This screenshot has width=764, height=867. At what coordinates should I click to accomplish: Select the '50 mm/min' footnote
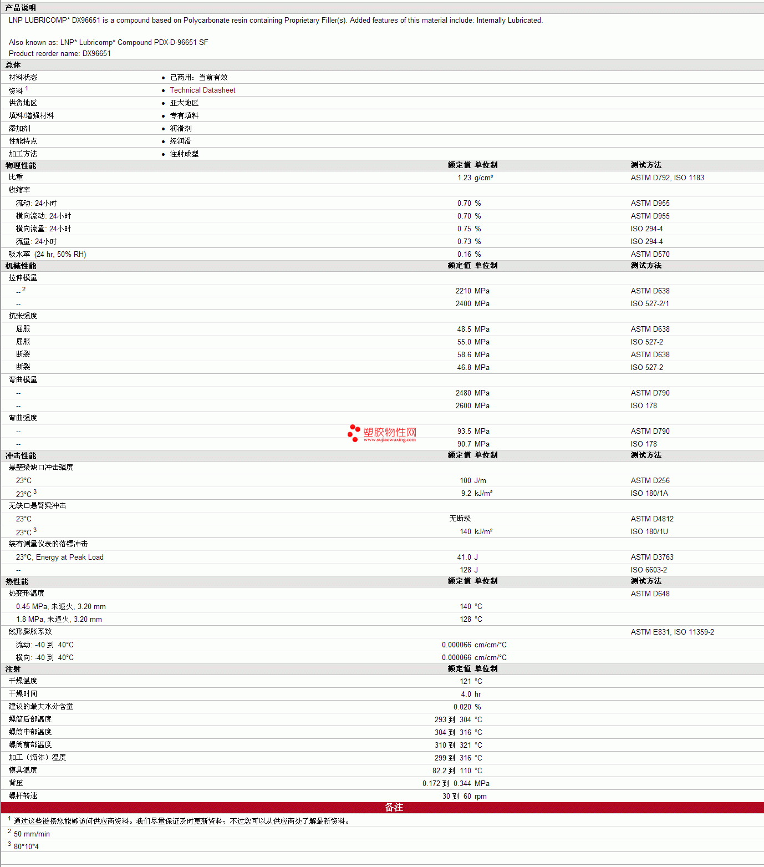[x=32, y=834]
